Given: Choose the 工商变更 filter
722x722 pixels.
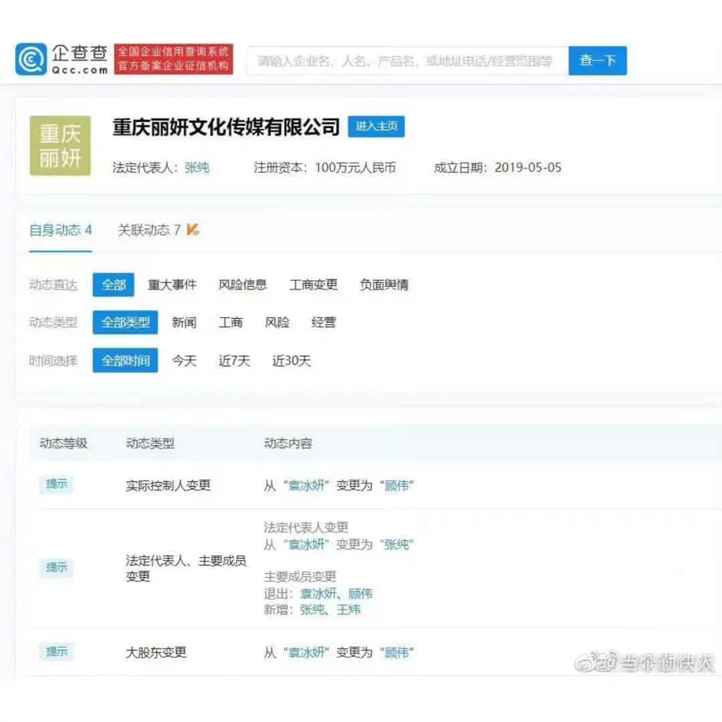Looking at the screenshot, I should click(x=313, y=284).
